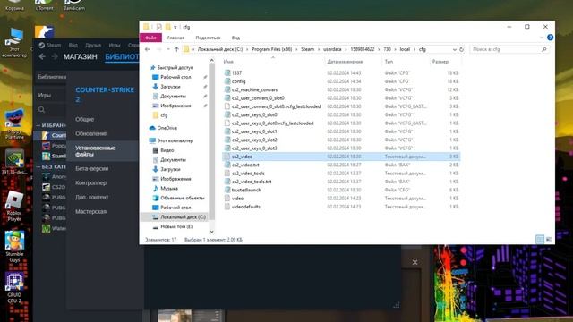573x322 pixels.
Task: Open Локальный диск (C:) in navigation pane
Action: [x=183, y=216]
